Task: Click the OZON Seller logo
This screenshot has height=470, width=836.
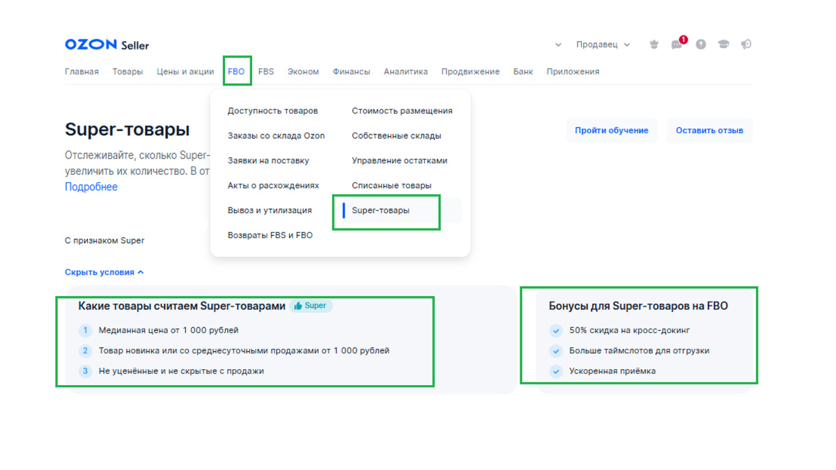Action: pyautogui.click(x=106, y=44)
